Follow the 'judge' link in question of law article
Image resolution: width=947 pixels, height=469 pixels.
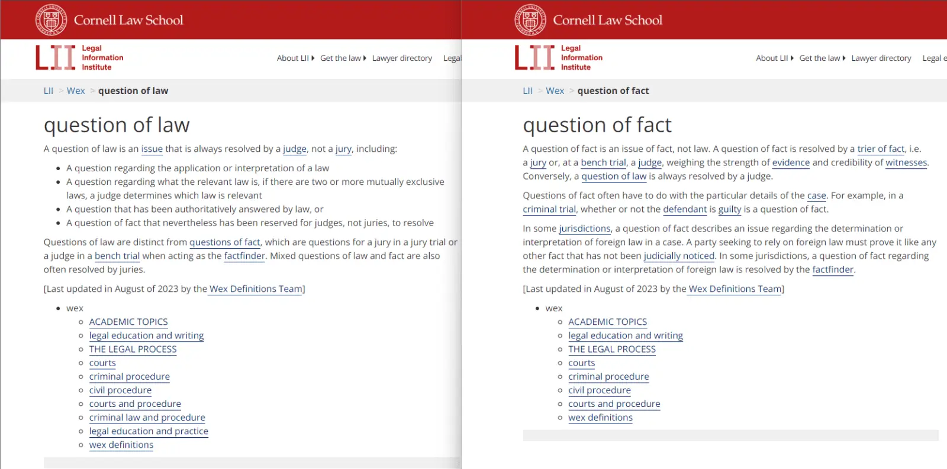295,149
